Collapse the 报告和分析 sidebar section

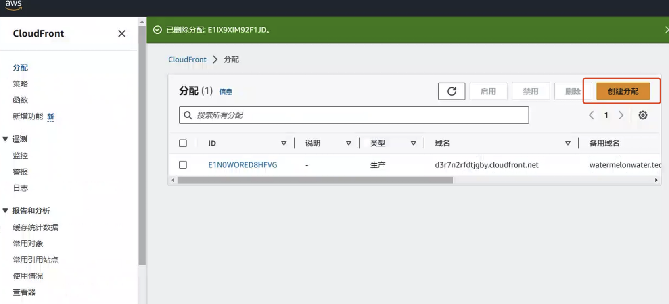point(5,211)
